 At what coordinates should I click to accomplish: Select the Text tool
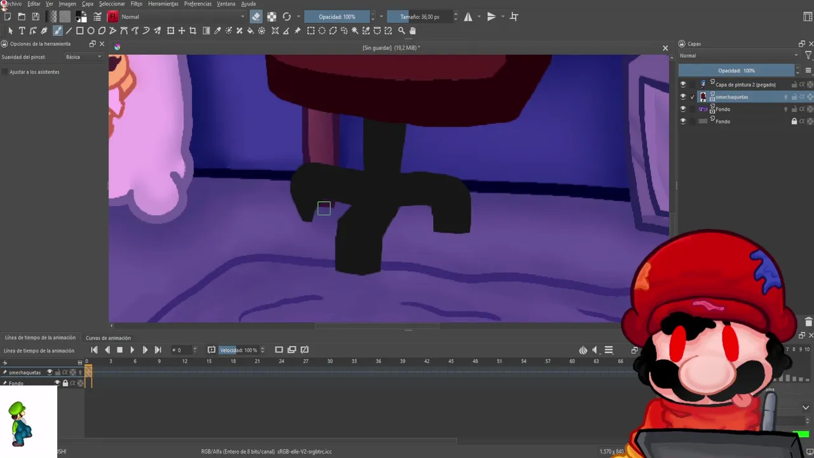22,31
